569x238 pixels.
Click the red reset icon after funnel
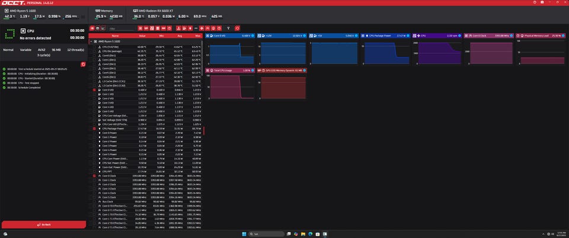[x=237, y=28]
